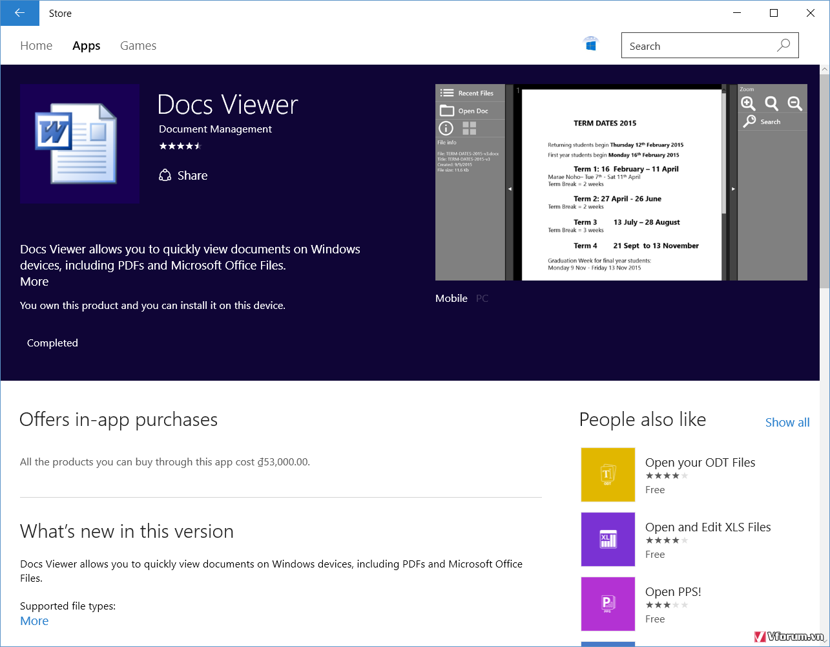Click the left panel collapse arrow in screenshot
Screen dimensions: 830x647
[x=509, y=189]
